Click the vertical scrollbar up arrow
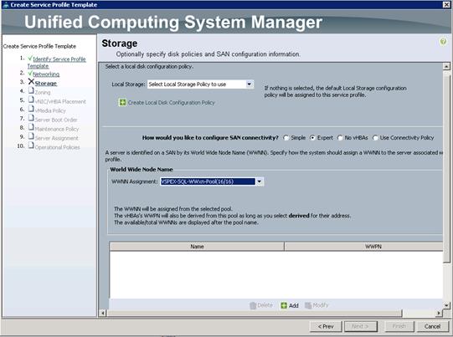The image size is (453, 337). [446, 67]
